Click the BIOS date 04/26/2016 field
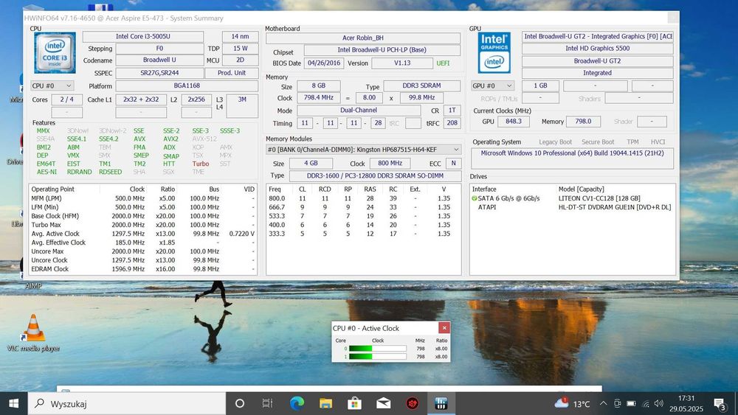 (324, 63)
